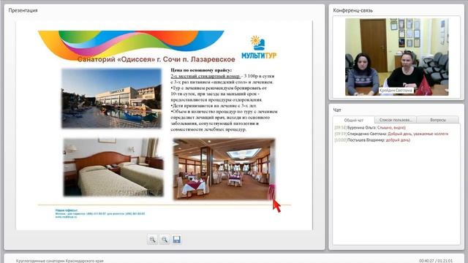
Task: Click the Чат panel title
Action: tap(337, 110)
